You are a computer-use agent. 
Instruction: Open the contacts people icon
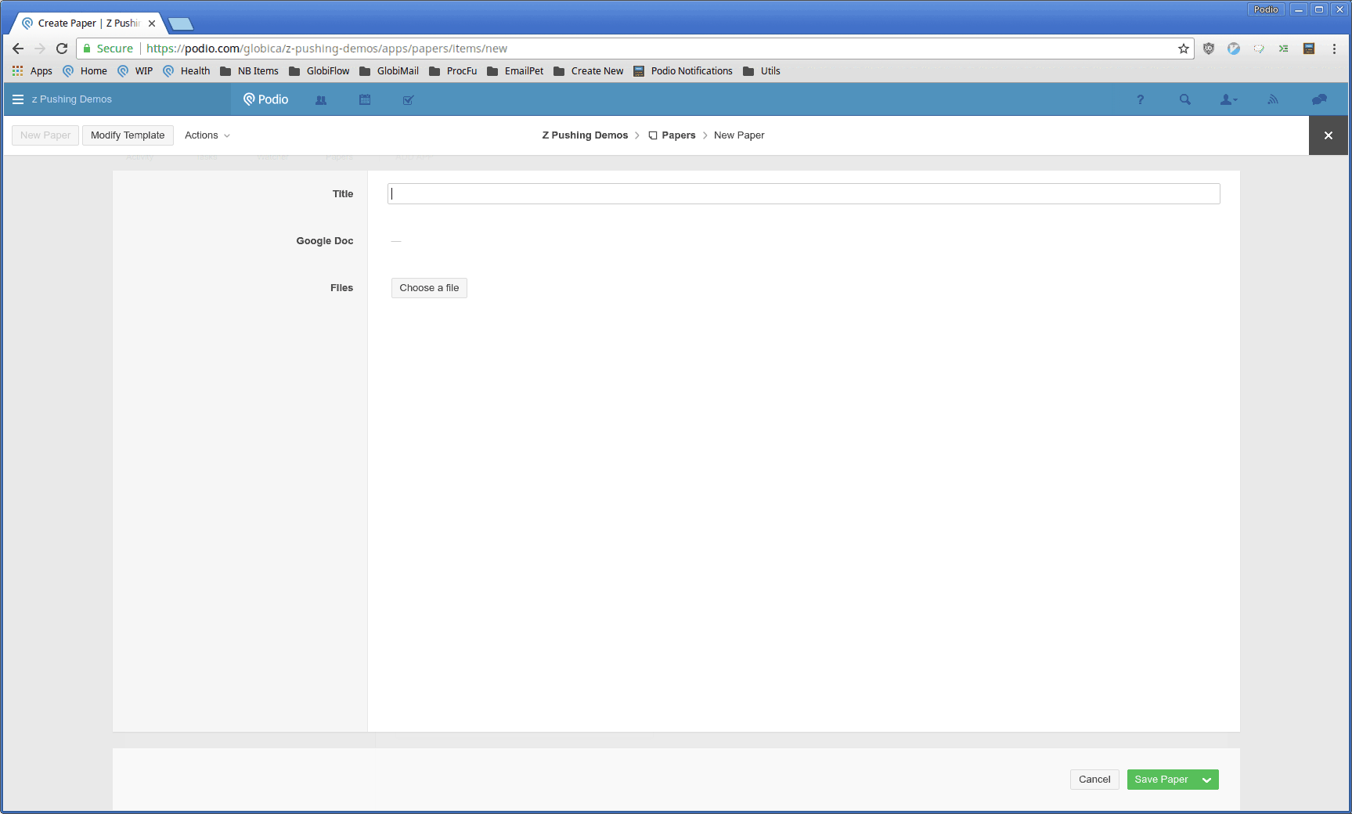[x=321, y=100]
